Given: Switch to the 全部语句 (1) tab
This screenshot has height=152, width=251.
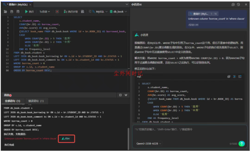Looking at the screenshot, I should 13,101.
